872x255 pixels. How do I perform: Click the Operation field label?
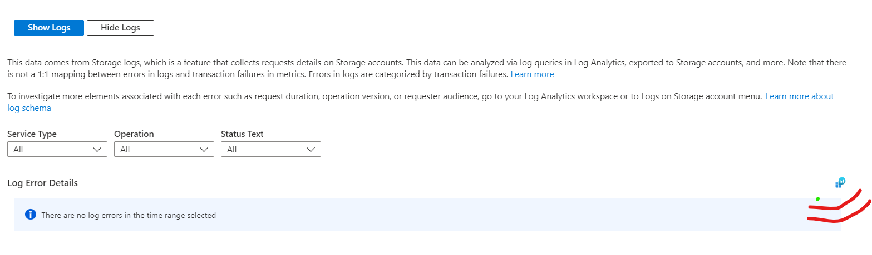click(x=134, y=134)
